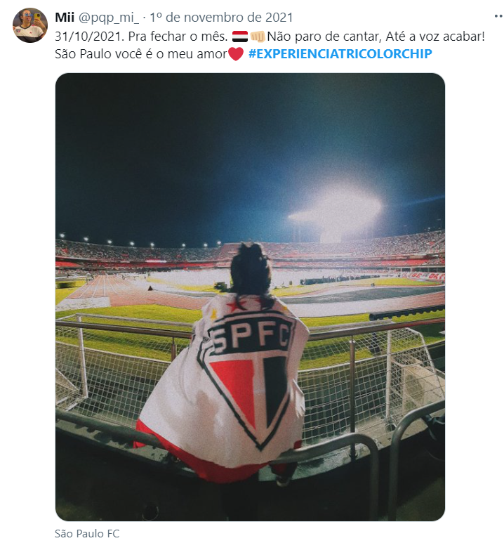Click the São Paulo FC caption below photo
The width and height of the screenshot is (504, 543).
(x=87, y=534)
